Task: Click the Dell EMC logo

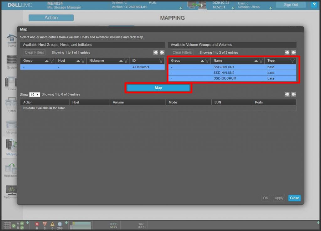Action: (20, 5)
